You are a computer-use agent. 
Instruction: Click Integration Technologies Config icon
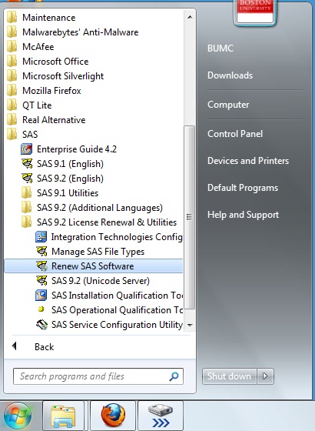(x=41, y=237)
